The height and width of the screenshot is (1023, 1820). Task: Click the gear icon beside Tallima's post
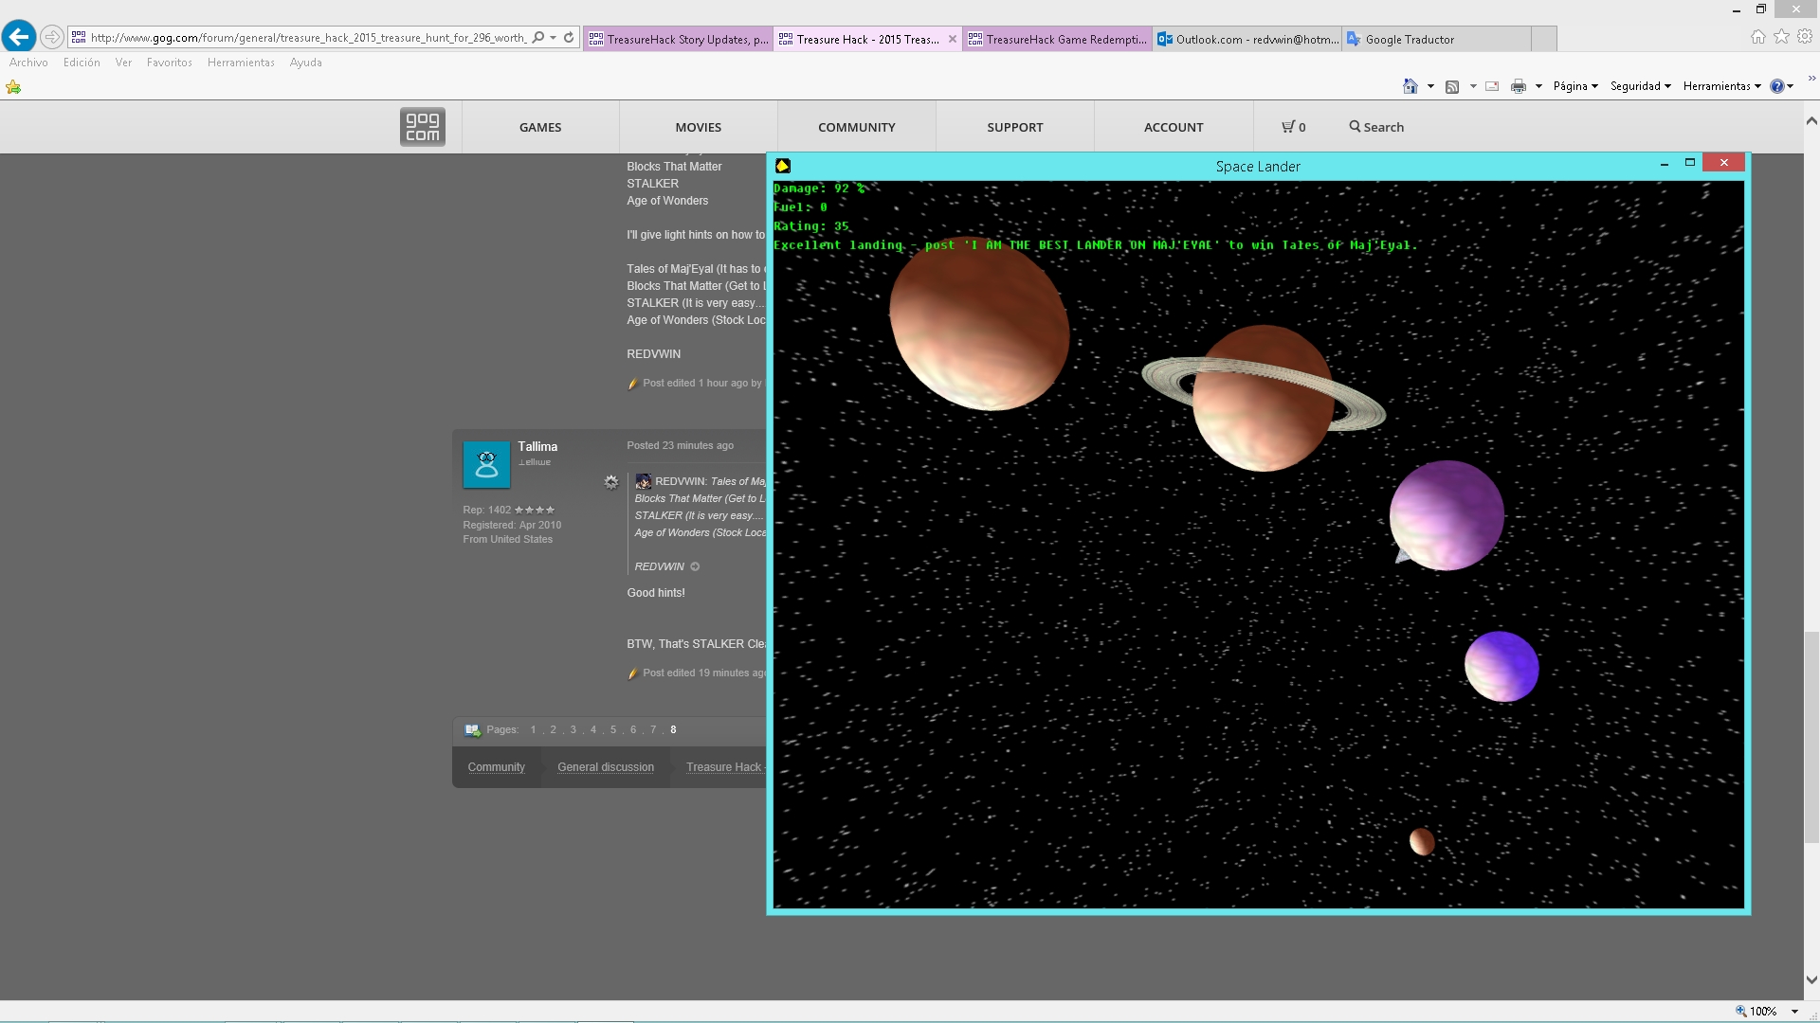[x=611, y=482]
